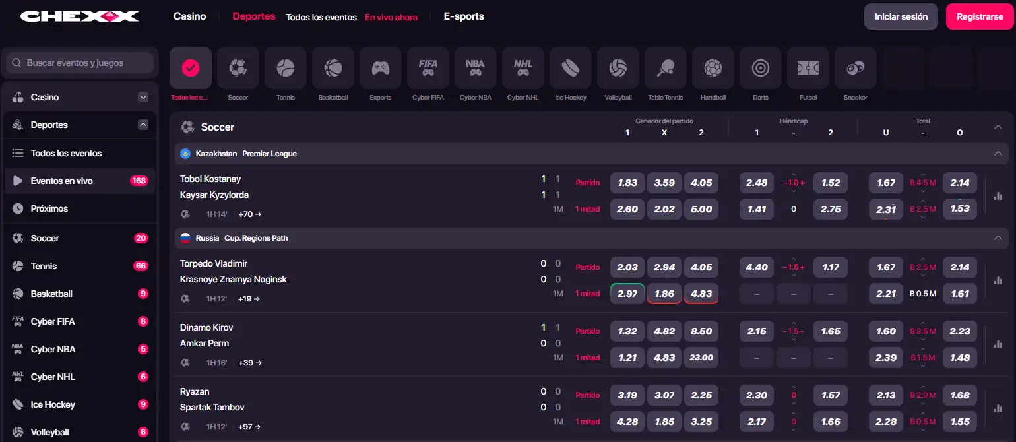Image resolution: width=1016 pixels, height=442 pixels.
Task: Click the 'Registrarse' button
Action: point(980,16)
